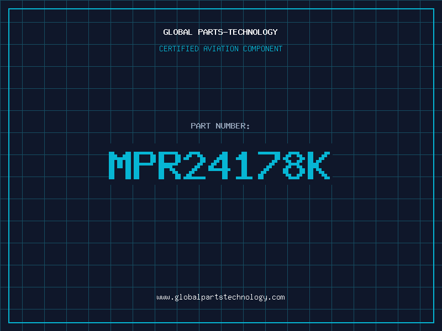Select the part number MPR24178K
442x331 pixels.
(x=219, y=165)
